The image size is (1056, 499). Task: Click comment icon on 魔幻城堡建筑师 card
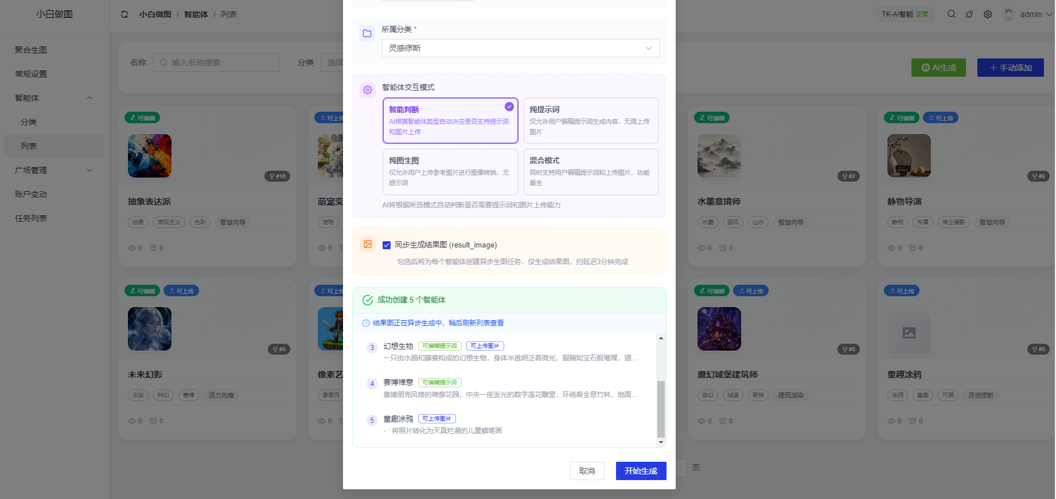(x=723, y=421)
